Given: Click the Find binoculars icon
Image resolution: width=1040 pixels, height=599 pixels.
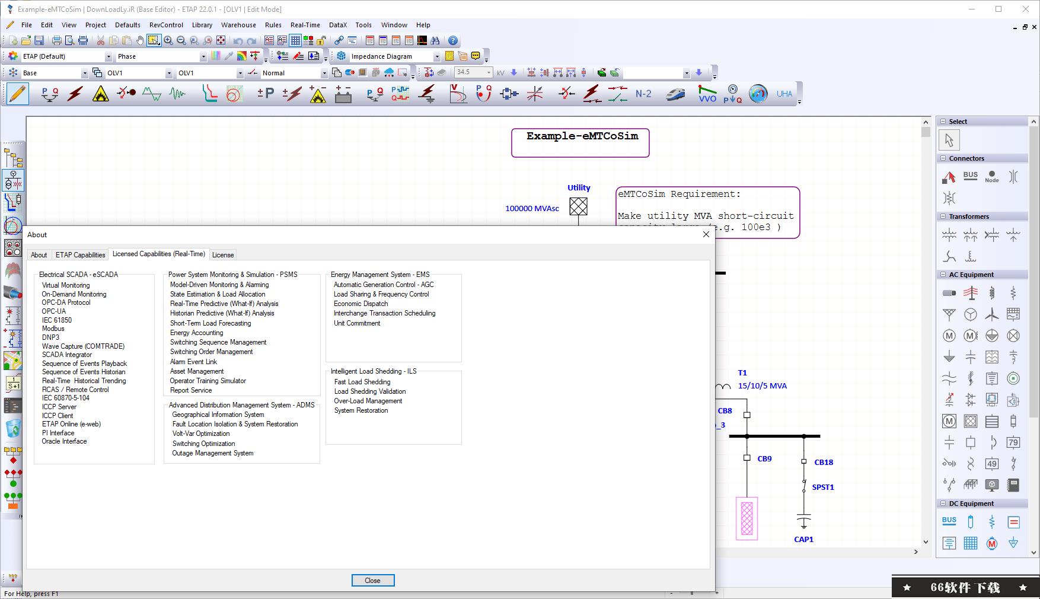Looking at the screenshot, I should tap(435, 40).
